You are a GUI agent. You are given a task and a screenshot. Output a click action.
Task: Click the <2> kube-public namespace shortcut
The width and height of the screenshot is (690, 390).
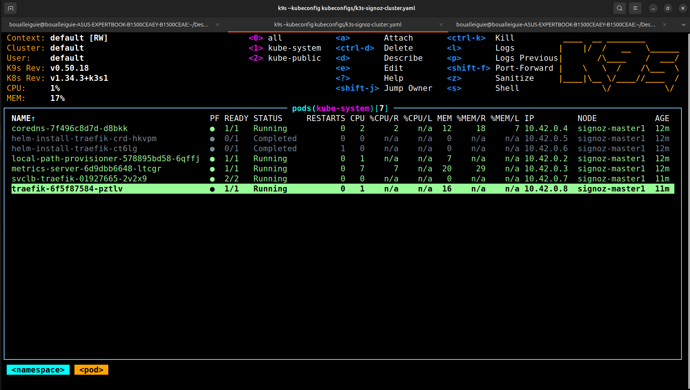pyautogui.click(x=285, y=58)
